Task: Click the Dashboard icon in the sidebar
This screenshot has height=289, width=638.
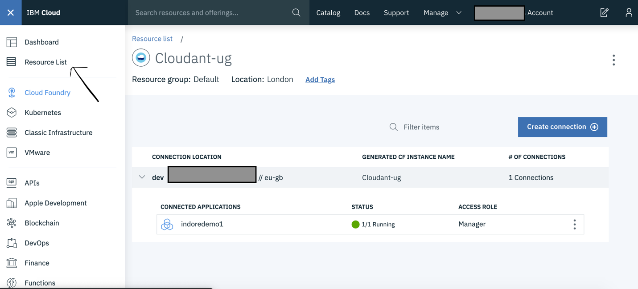Action: pos(12,42)
